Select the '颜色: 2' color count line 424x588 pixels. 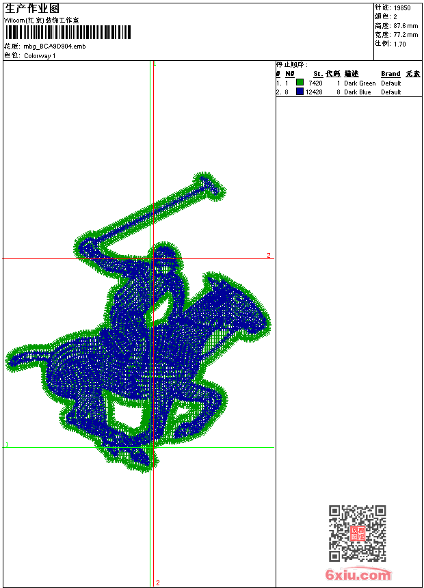386,16
